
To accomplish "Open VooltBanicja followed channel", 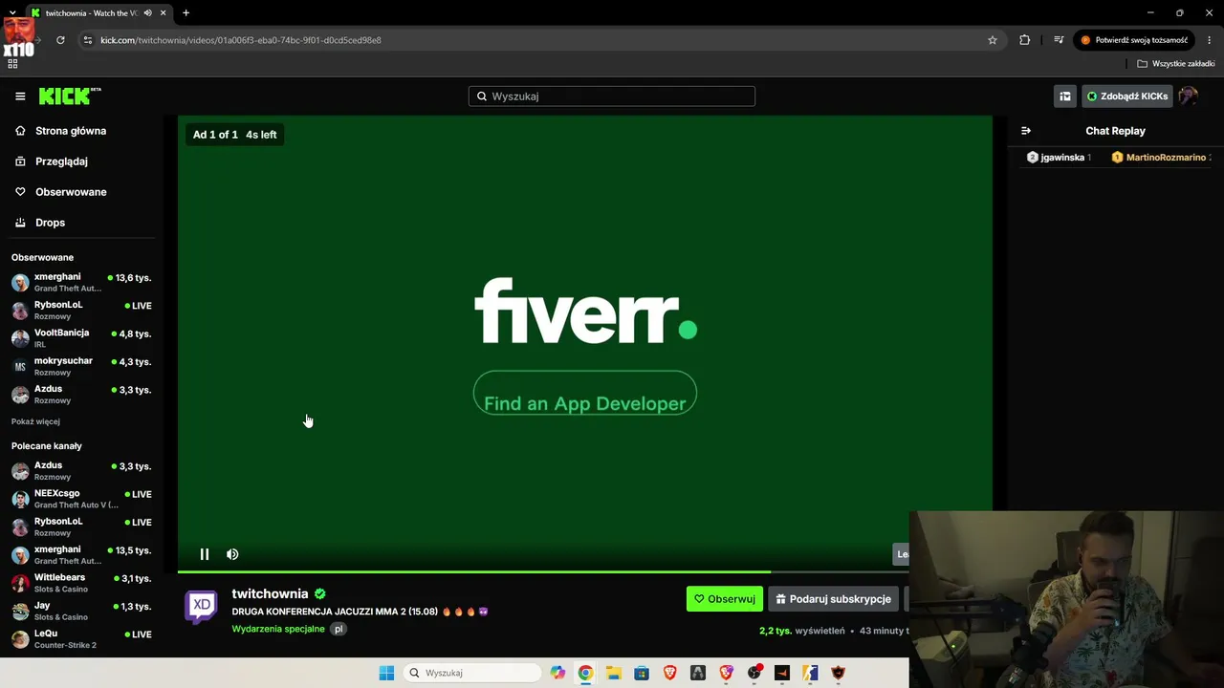I will (81, 338).
